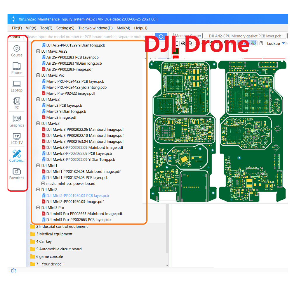Click the mouse settings toolbar icon

pos(261,43)
